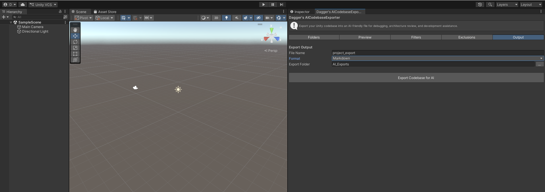Switch to the Inspector tab

pos(300,12)
